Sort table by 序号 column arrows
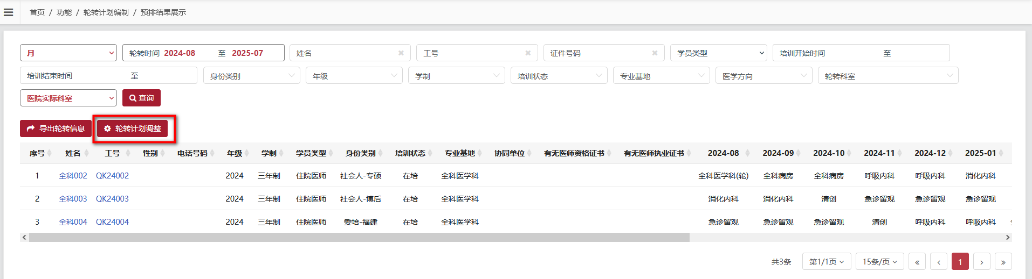 coord(50,153)
